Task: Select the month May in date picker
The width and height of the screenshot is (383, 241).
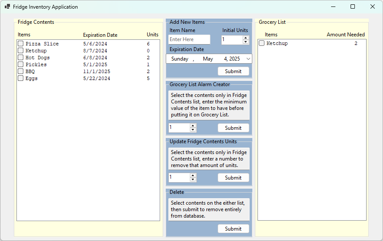Action: click(208, 59)
